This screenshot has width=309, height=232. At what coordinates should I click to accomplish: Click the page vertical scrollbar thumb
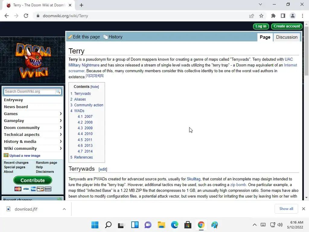306,51
